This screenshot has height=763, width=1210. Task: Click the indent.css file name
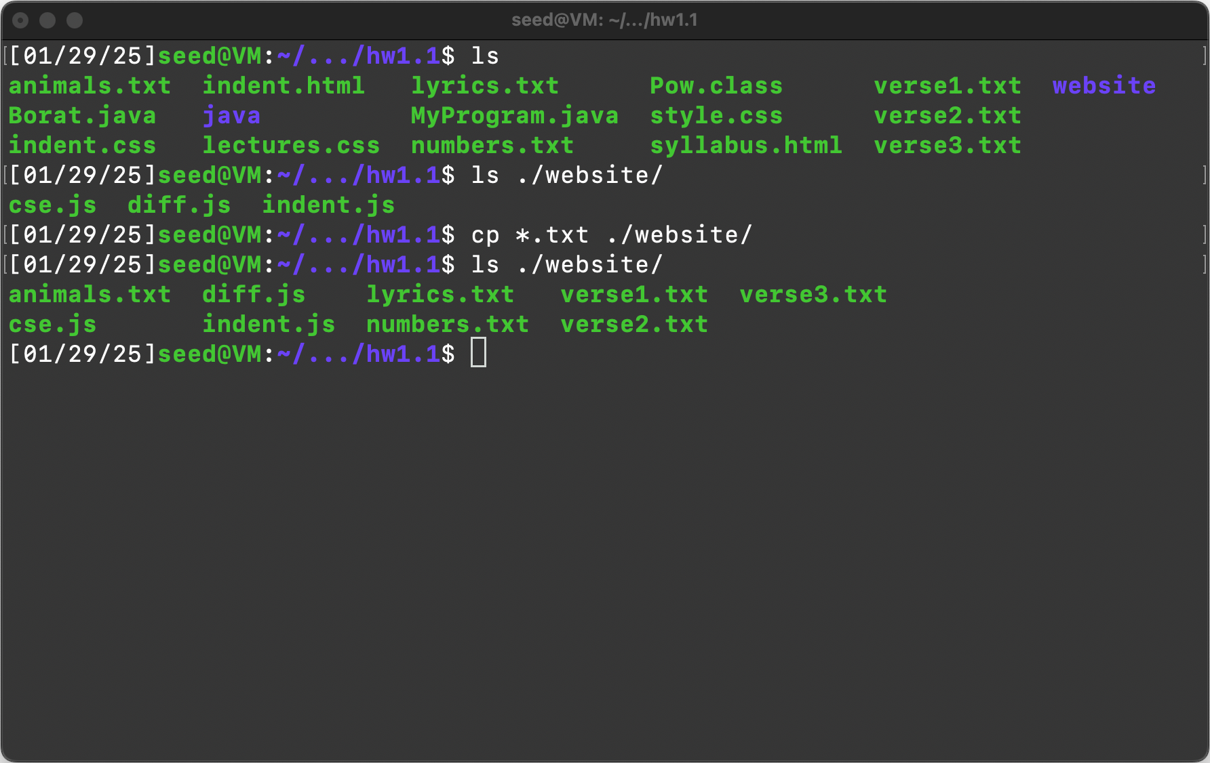pyautogui.click(x=82, y=146)
